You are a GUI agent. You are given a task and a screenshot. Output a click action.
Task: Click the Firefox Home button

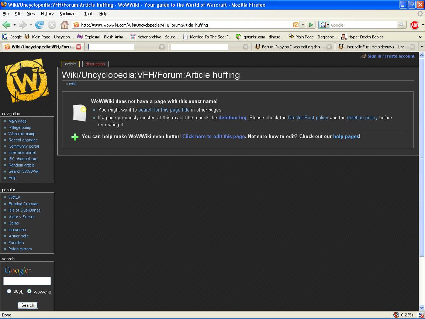pos(64,25)
